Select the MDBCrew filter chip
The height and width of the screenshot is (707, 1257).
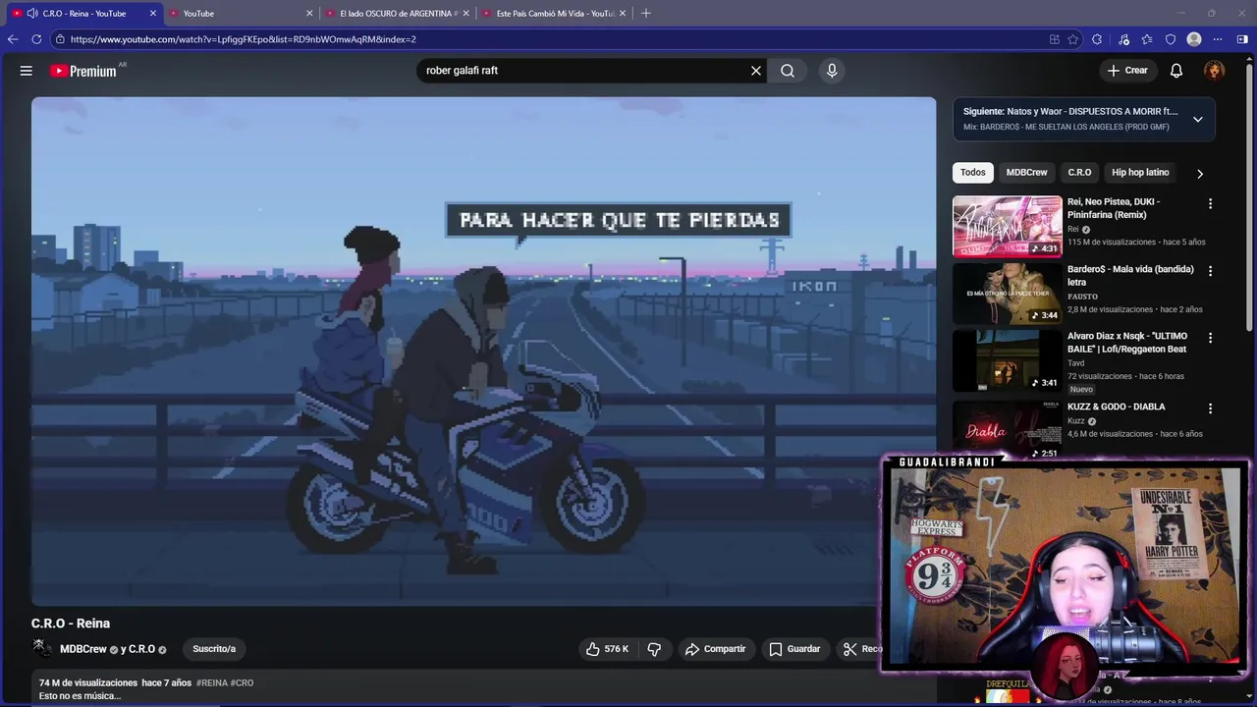pyautogui.click(x=1026, y=173)
